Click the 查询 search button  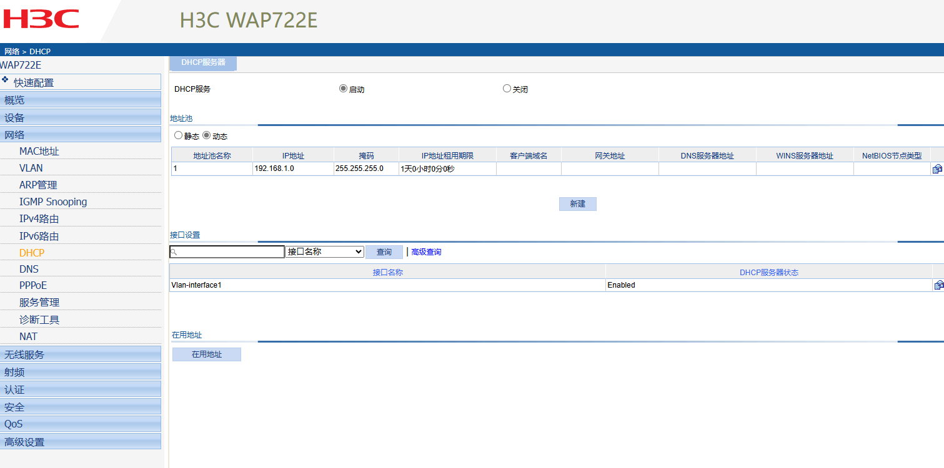(384, 252)
